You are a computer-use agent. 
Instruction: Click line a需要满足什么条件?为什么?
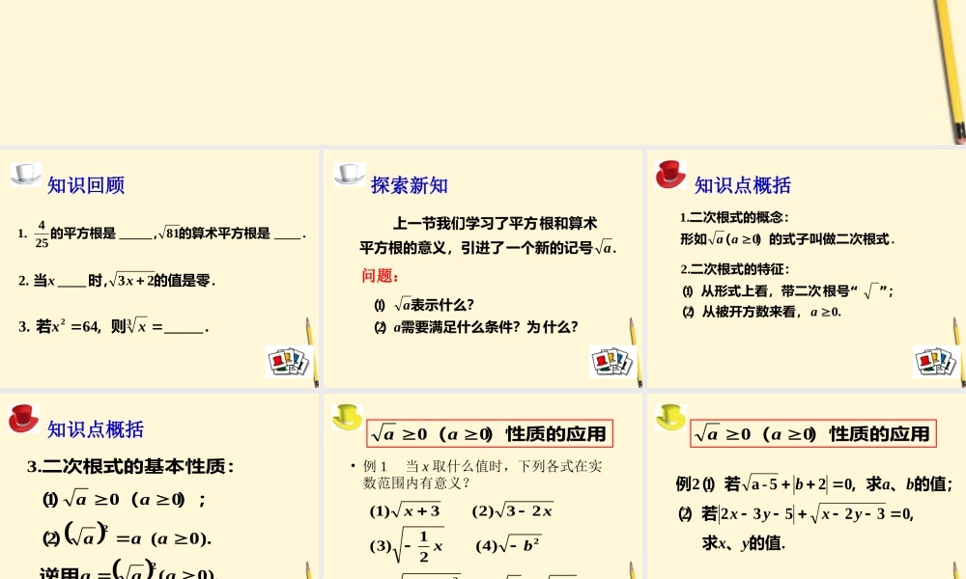(x=476, y=327)
